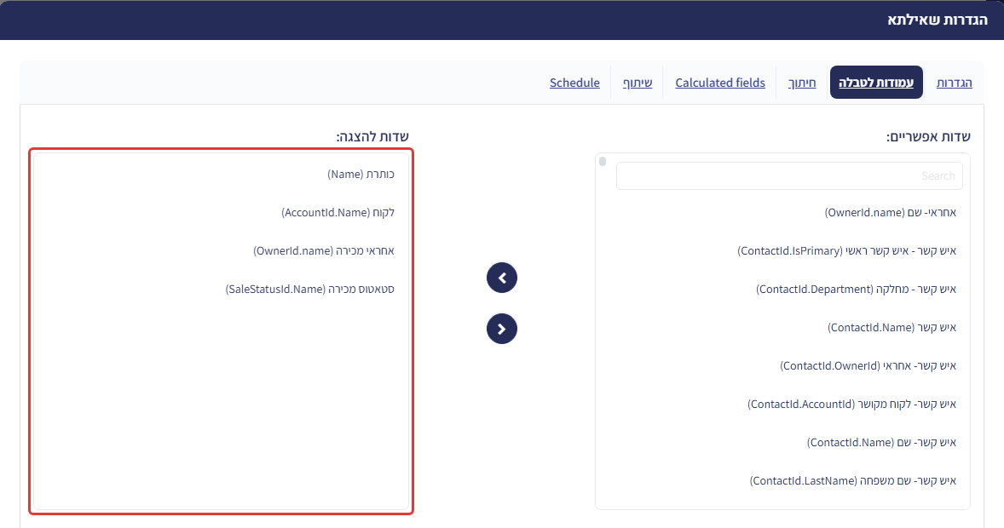
Task: Select the עמודות לטבלה tab
Action: (876, 83)
